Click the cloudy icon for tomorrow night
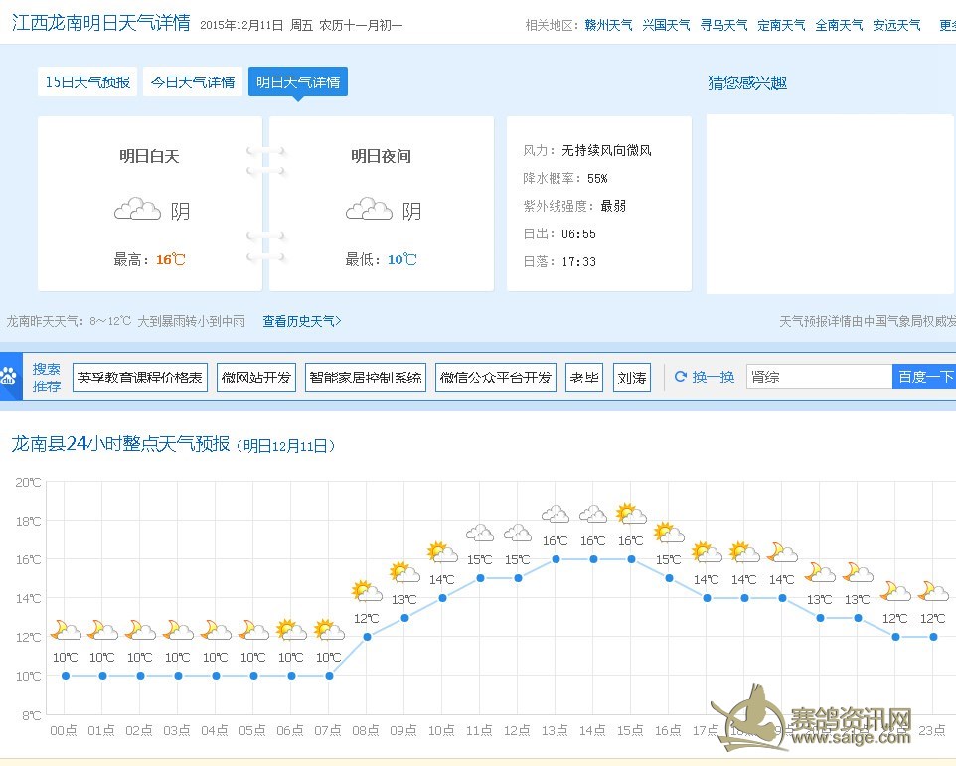This screenshot has width=956, height=766. [x=369, y=210]
